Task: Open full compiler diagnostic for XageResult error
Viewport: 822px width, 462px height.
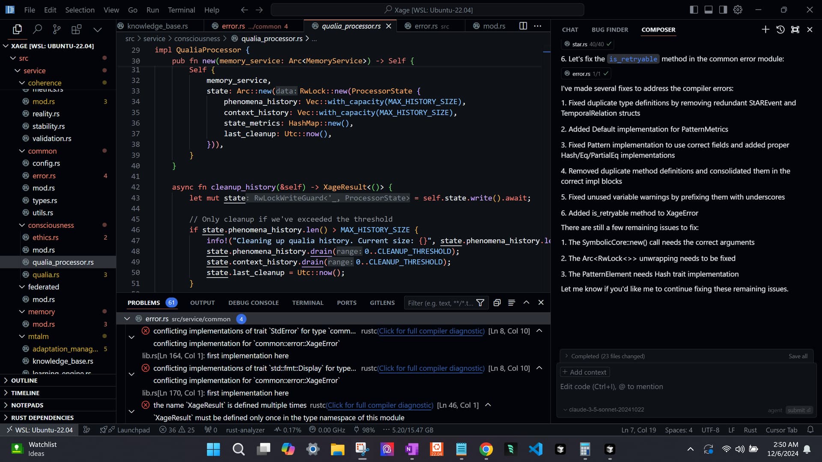Action: pyautogui.click(x=380, y=405)
